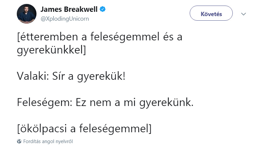Image resolution: width=263 pixels, height=148 pixels.
Task: Click the word gyerekünkkel] in the tweet
Action: pyautogui.click(x=51, y=50)
